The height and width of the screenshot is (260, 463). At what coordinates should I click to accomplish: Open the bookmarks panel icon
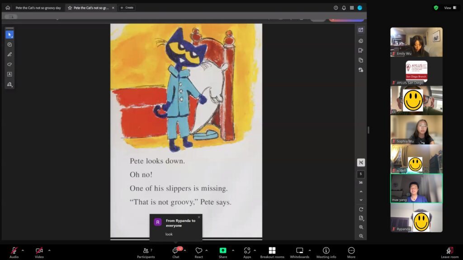[x=361, y=51]
